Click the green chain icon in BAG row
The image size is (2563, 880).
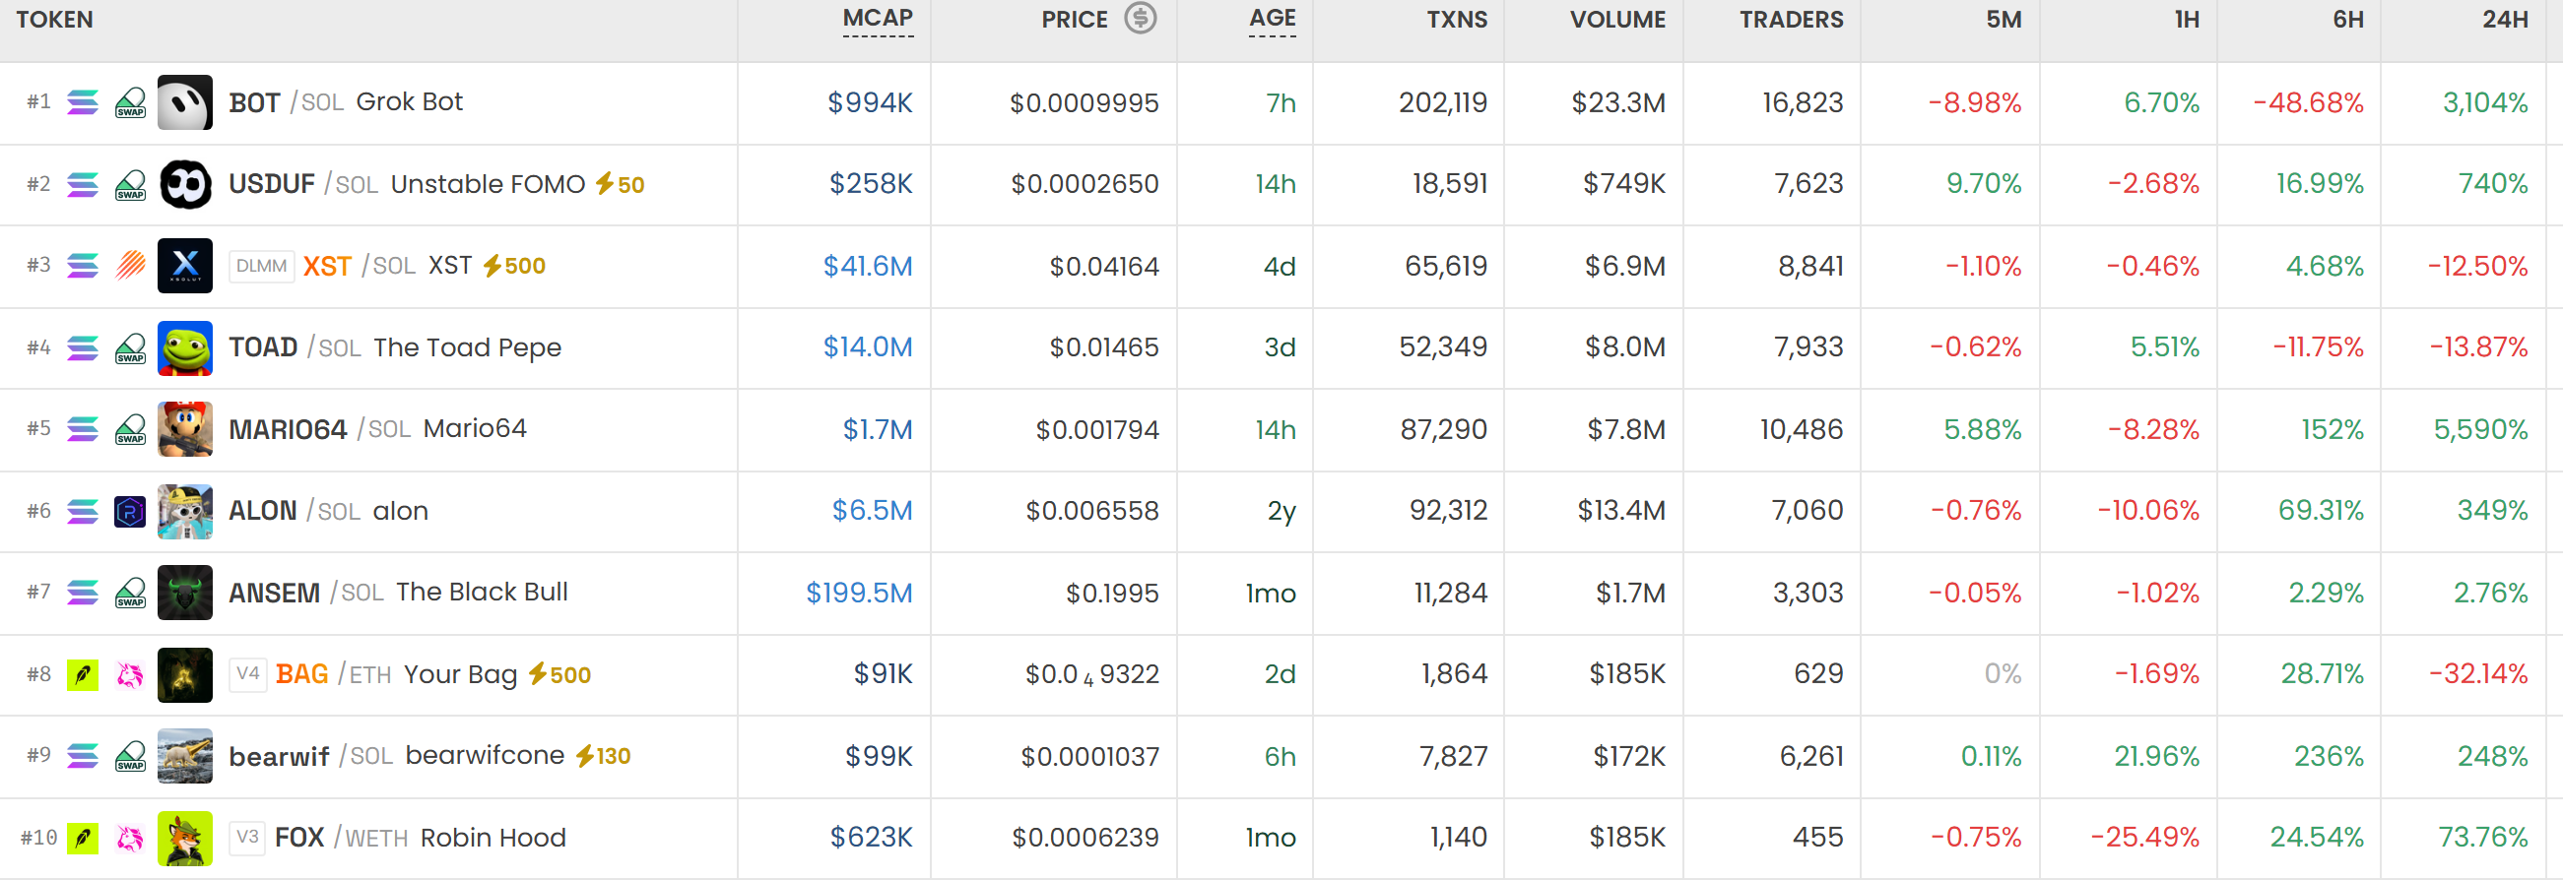click(83, 675)
